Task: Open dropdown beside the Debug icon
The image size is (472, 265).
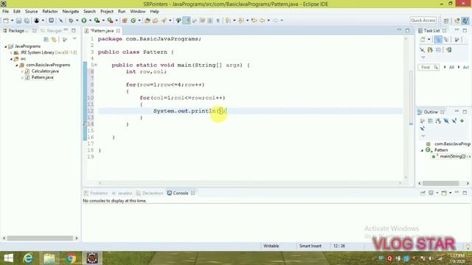Action: coord(77,21)
